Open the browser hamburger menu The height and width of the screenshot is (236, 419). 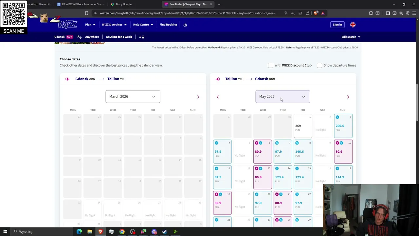click(414, 13)
